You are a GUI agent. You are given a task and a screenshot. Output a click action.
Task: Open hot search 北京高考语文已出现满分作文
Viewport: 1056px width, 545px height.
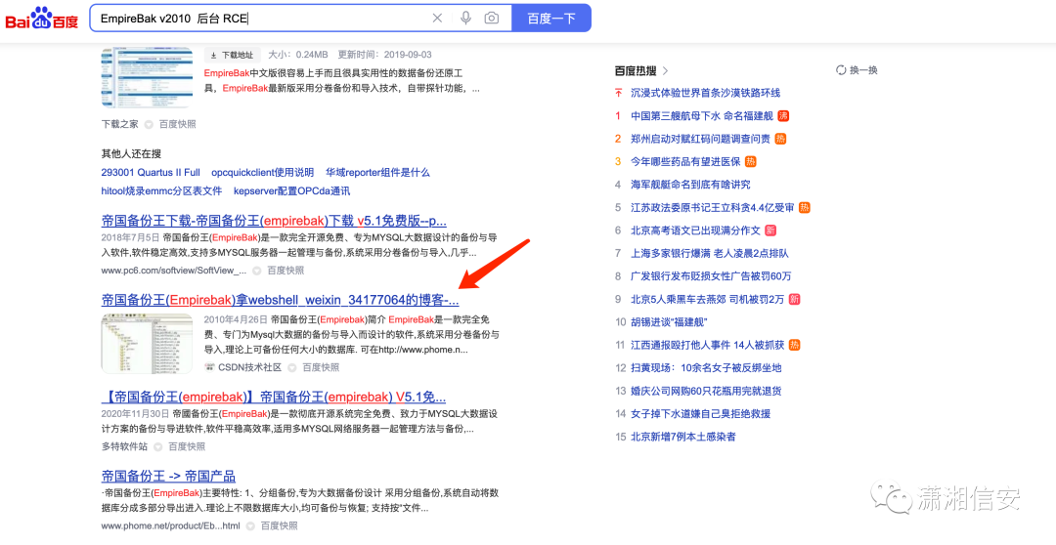(x=696, y=231)
